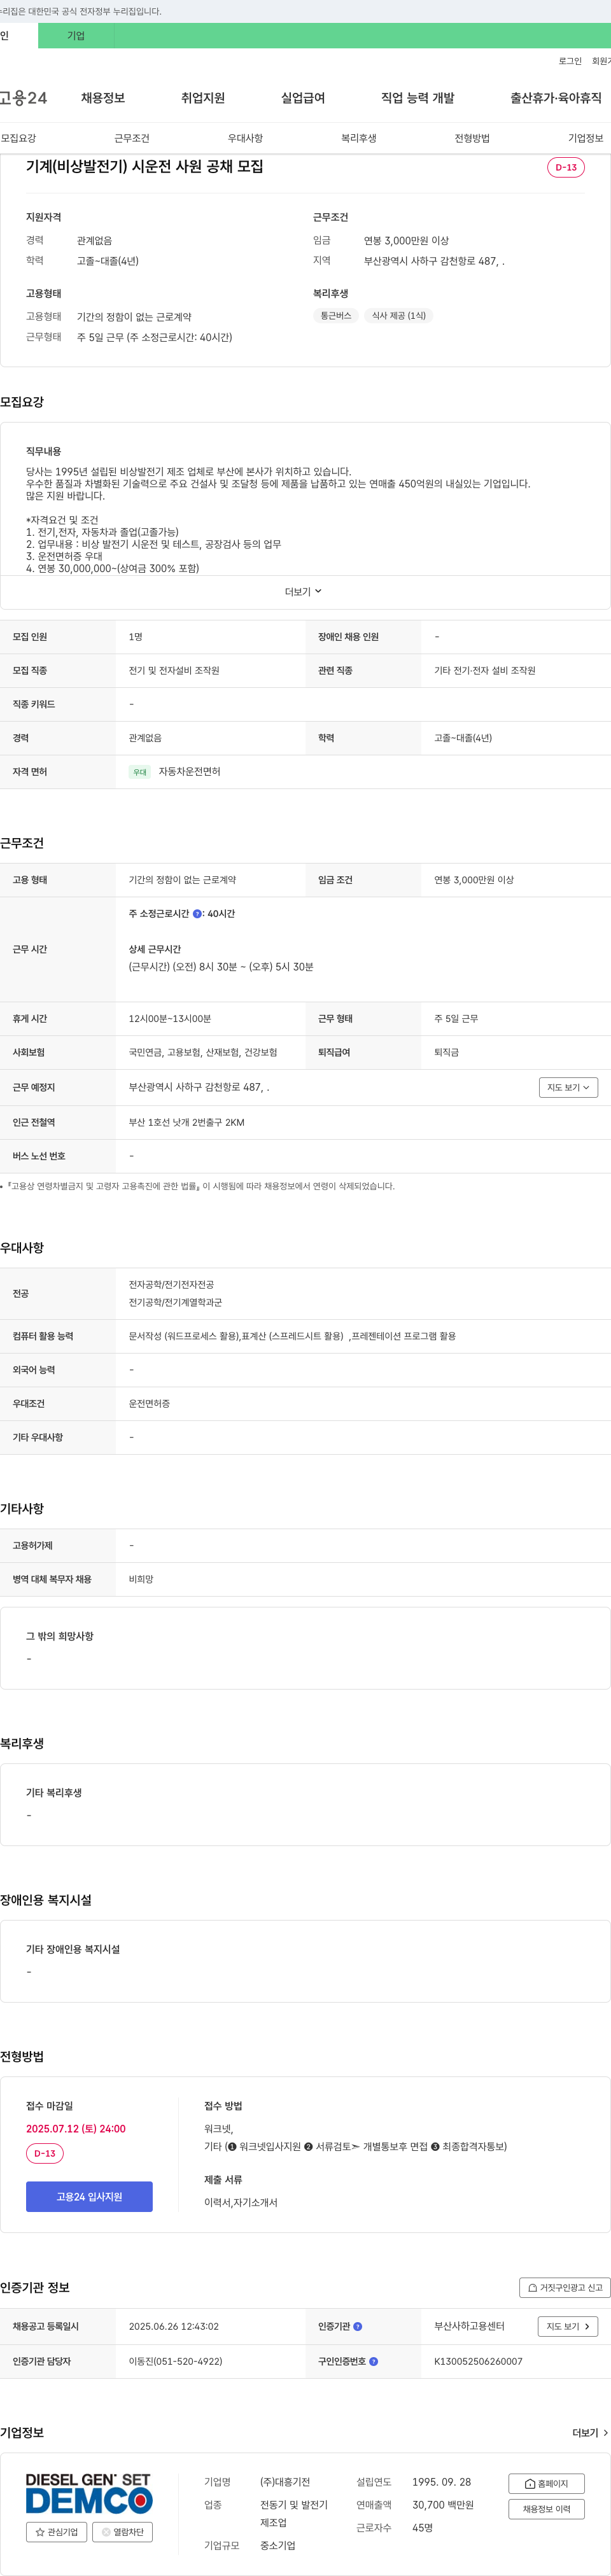Click the 전동기 및 발전기 제조업 industry text
Screen dimensions: 611x2576
[294, 2514]
